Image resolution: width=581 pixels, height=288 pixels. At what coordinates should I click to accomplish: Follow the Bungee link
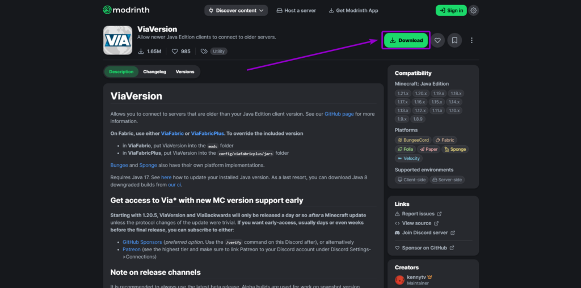(x=119, y=165)
